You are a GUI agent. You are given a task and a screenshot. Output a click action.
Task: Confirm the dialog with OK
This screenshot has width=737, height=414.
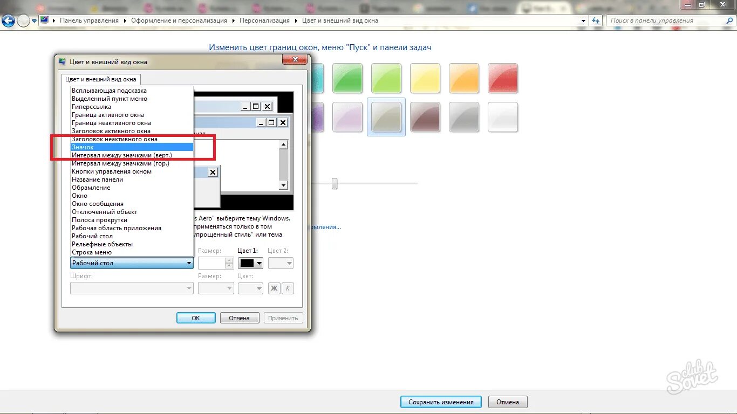point(196,318)
